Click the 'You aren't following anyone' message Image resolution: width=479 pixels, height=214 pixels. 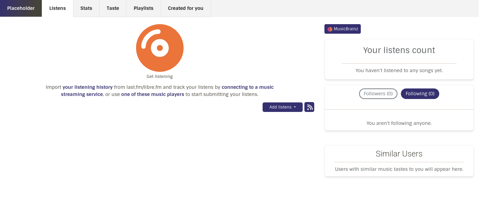click(x=399, y=123)
